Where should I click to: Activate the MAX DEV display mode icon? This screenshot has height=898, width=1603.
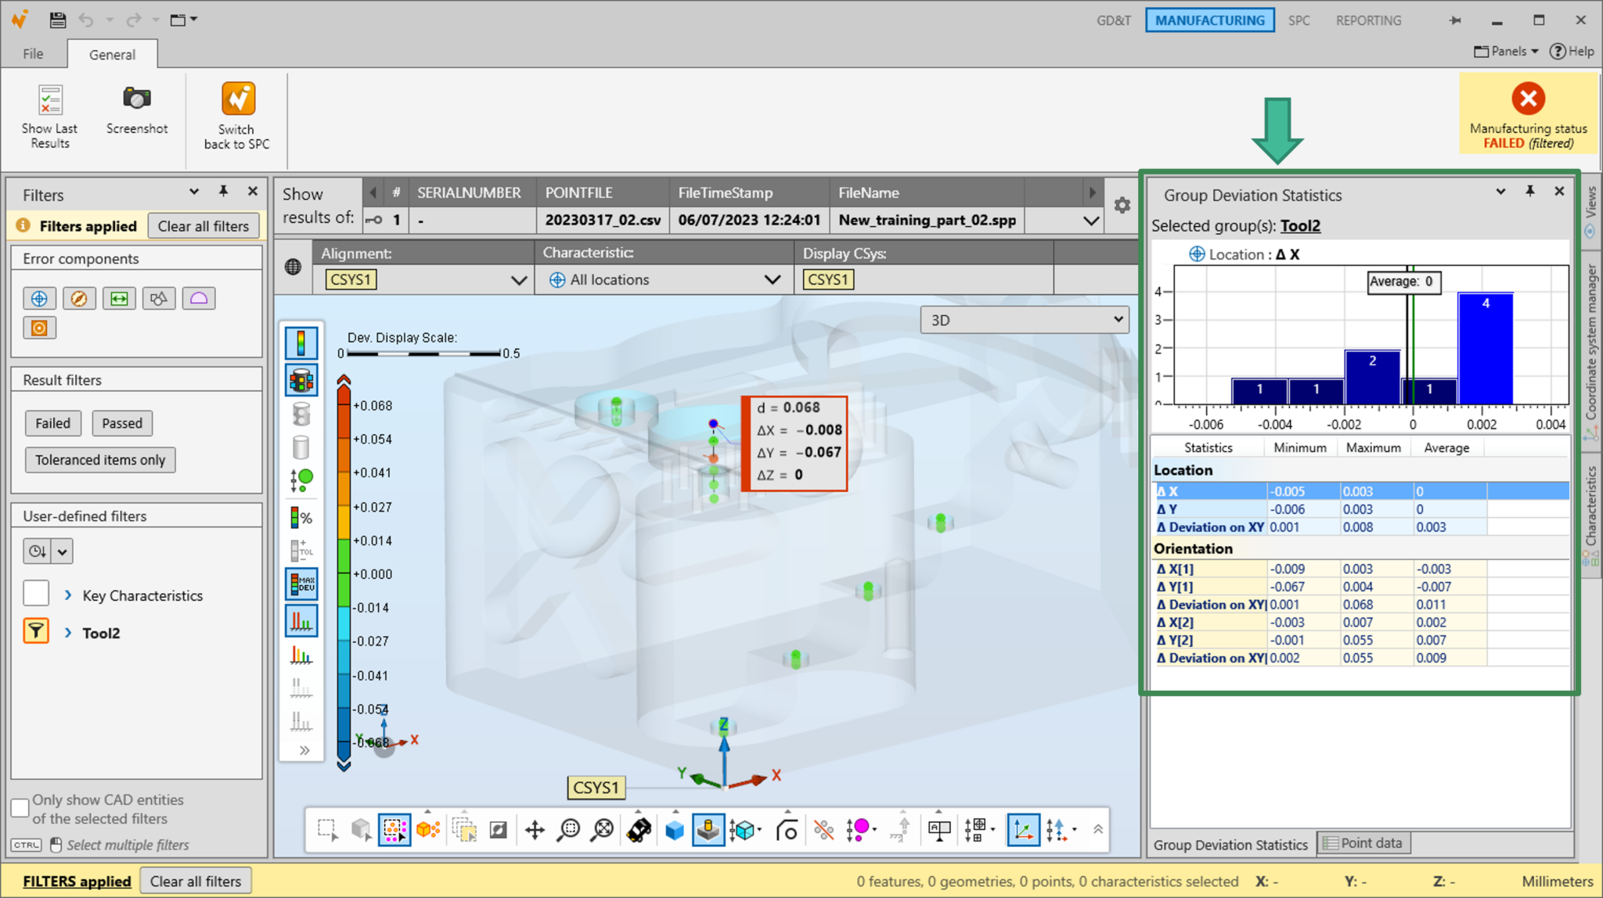pyautogui.click(x=301, y=584)
